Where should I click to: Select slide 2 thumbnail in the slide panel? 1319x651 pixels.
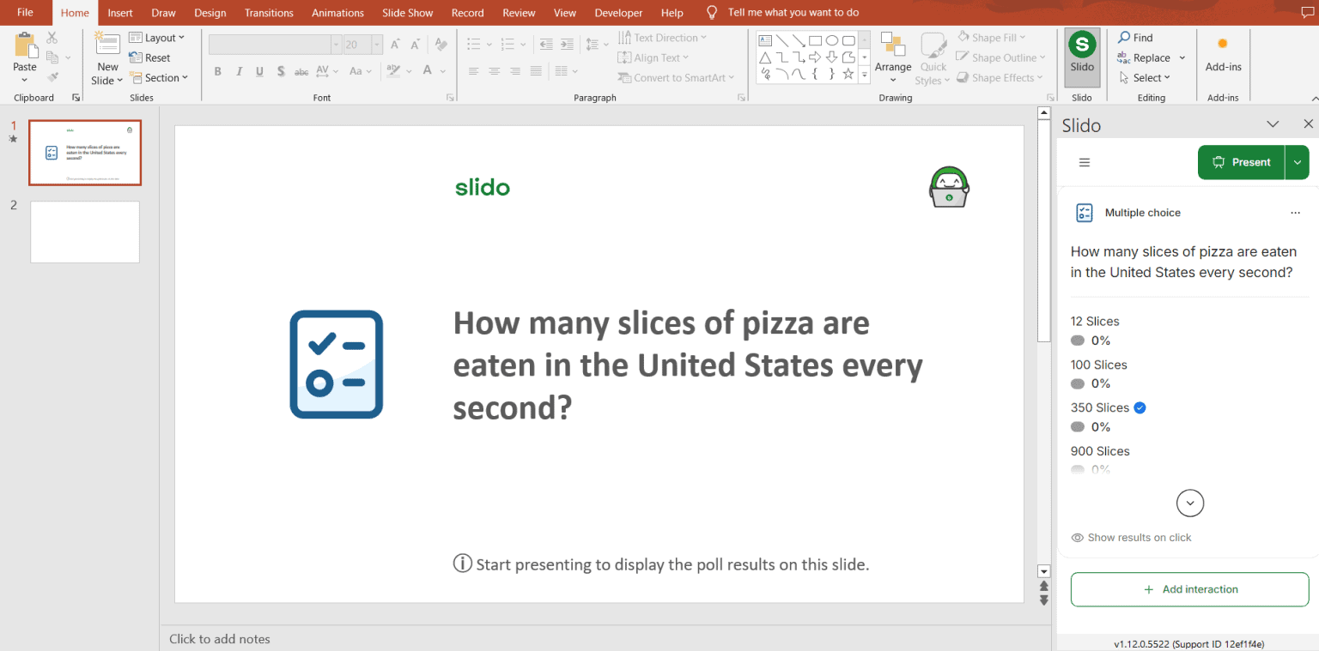click(x=84, y=232)
